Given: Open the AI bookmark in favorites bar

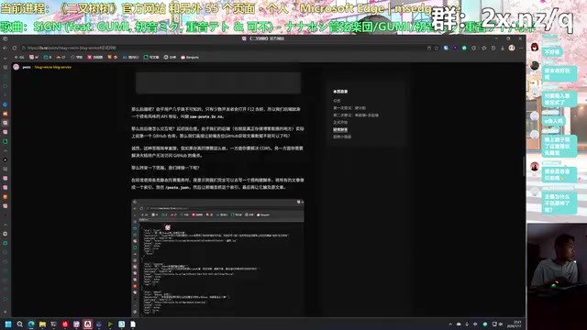Looking at the screenshot, I should [34, 57].
